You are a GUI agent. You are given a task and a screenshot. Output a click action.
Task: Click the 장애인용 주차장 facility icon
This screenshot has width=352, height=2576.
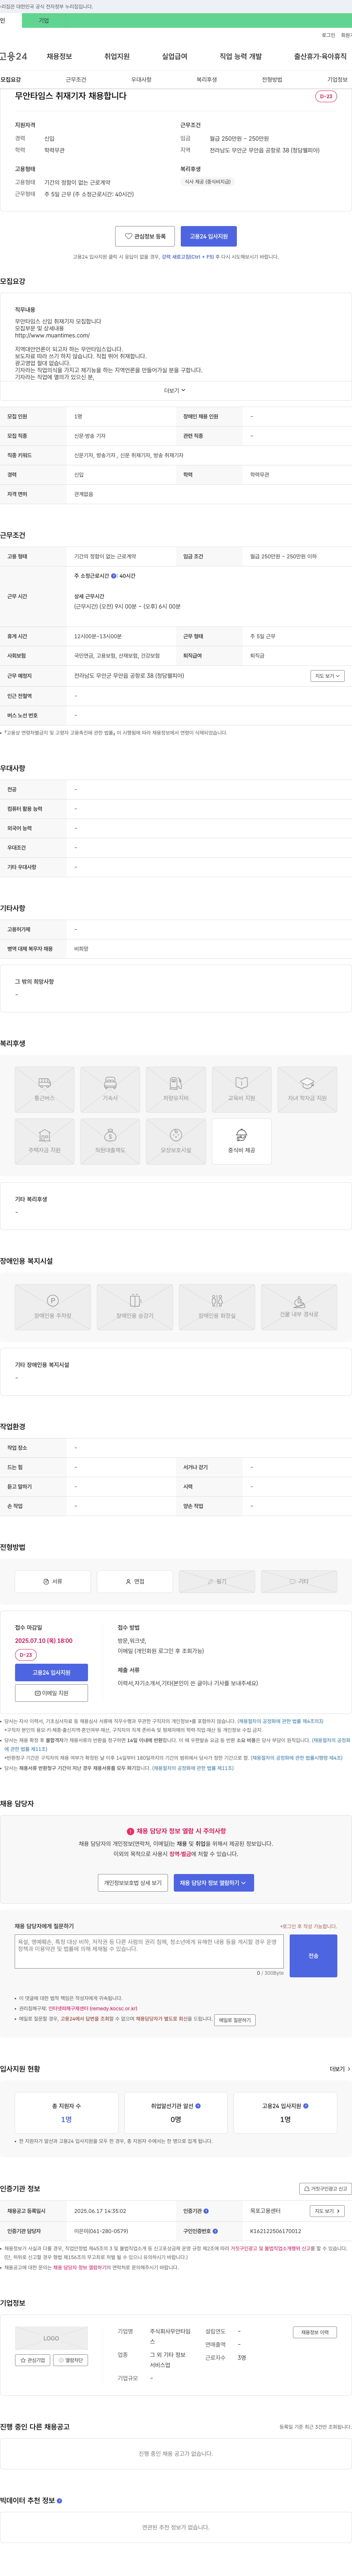(53, 1307)
